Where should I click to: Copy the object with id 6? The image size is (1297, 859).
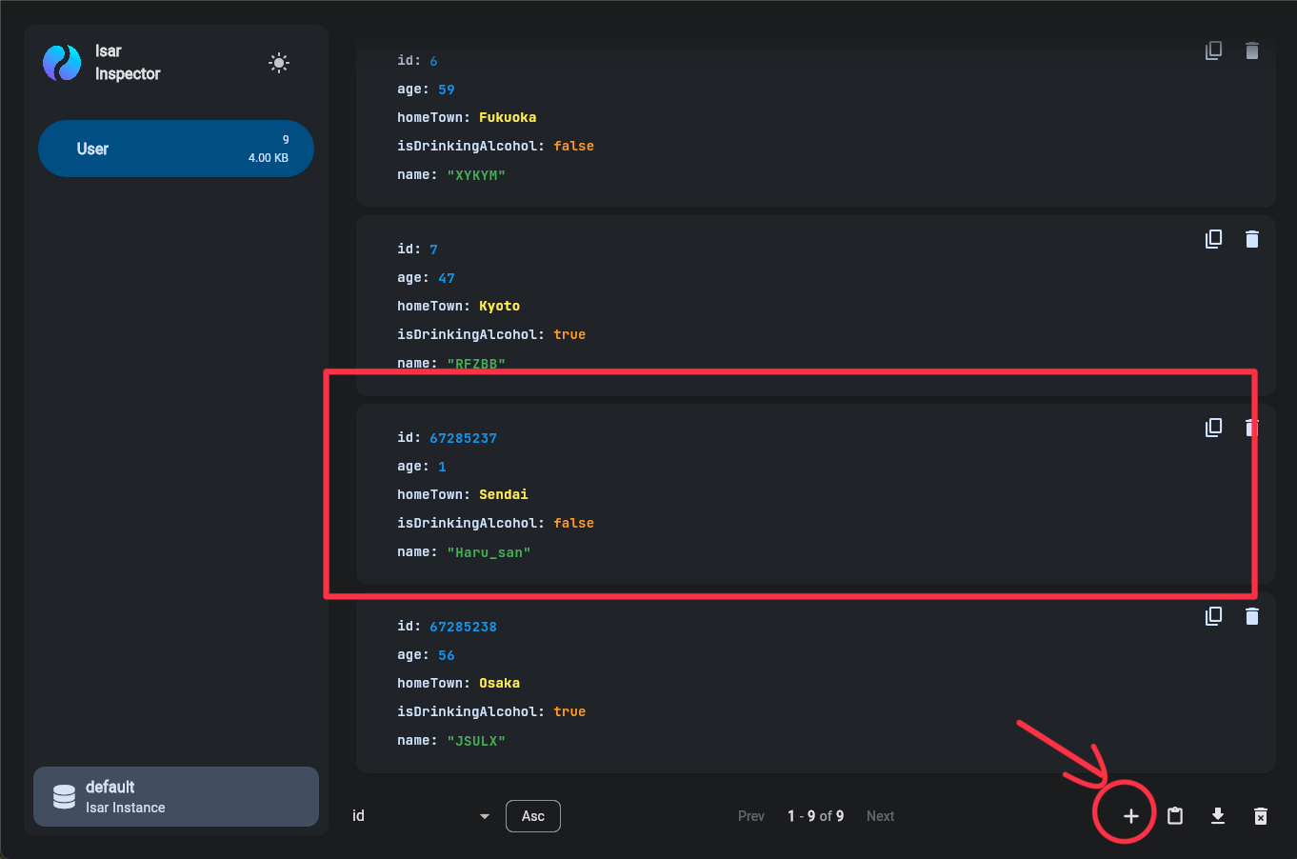(1213, 50)
